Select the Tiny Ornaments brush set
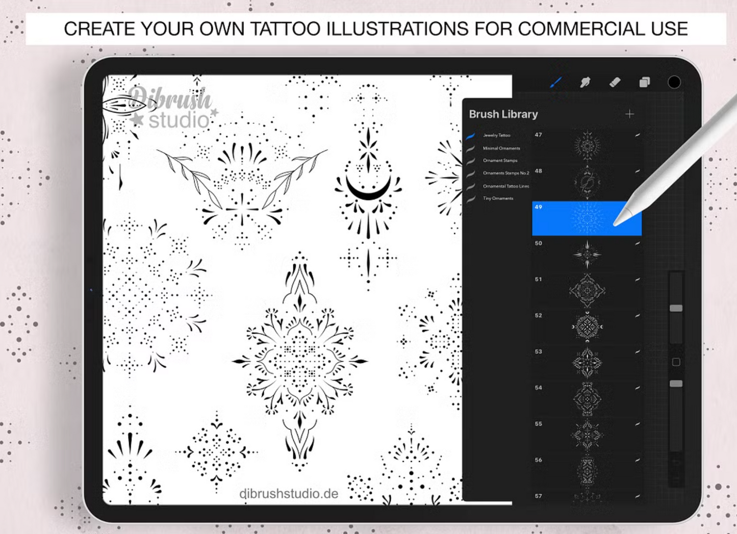The height and width of the screenshot is (534, 737). [498, 198]
